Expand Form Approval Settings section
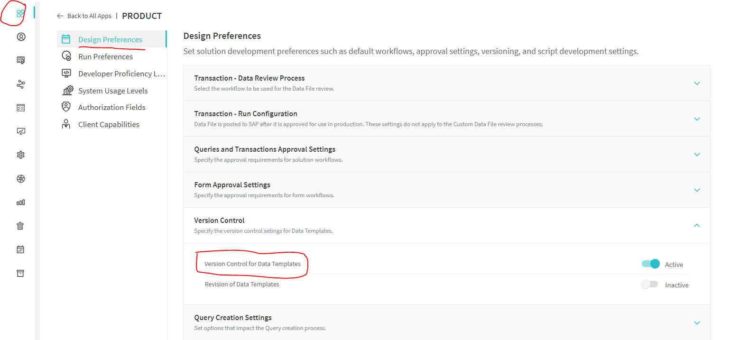The width and height of the screenshot is (730, 340). coord(697,190)
